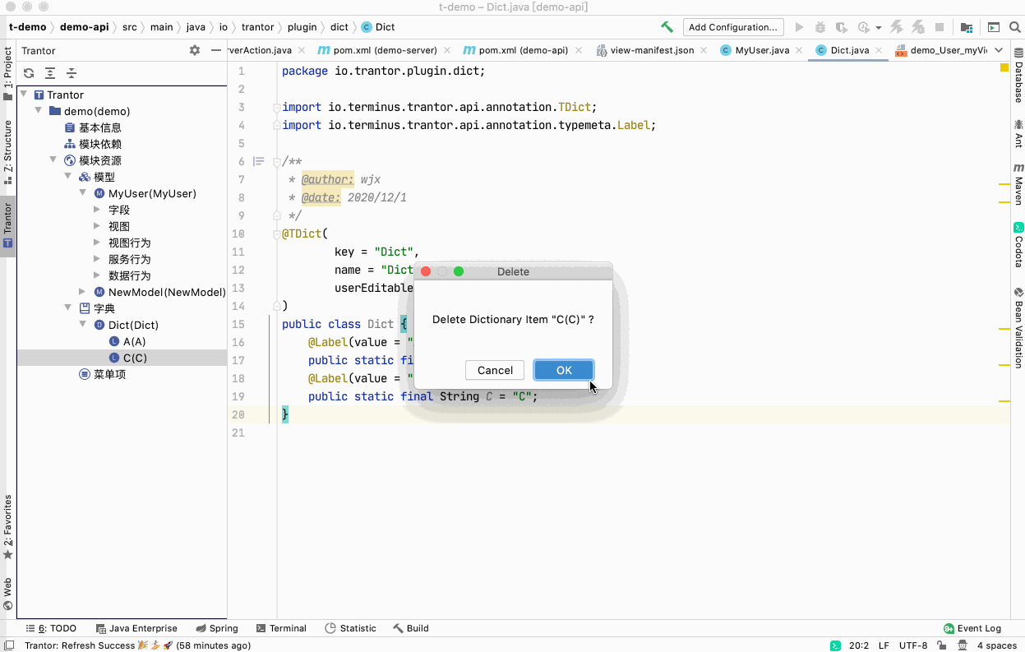
Task: Click Collapse All icon in Trantor panel
Action: click(72, 73)
